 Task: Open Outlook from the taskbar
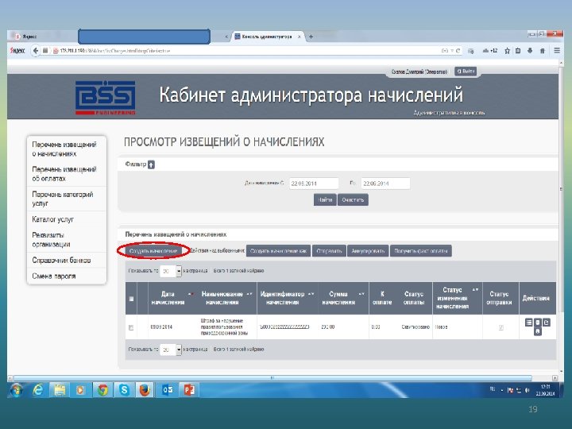click(168, 390)
